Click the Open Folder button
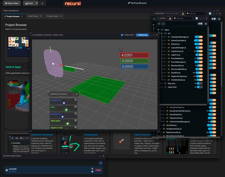The image size is (225, 177). [x=12, y=3]
